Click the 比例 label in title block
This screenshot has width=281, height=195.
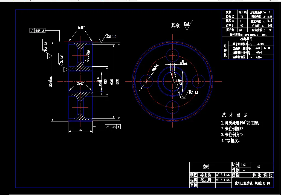(236, 165)
